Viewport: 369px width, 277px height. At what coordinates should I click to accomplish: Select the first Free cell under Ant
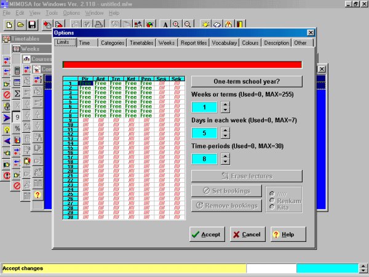click(100, 84)
